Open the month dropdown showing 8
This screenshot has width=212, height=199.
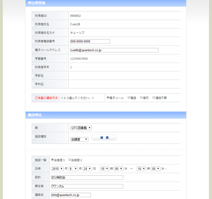click(73, 169)
